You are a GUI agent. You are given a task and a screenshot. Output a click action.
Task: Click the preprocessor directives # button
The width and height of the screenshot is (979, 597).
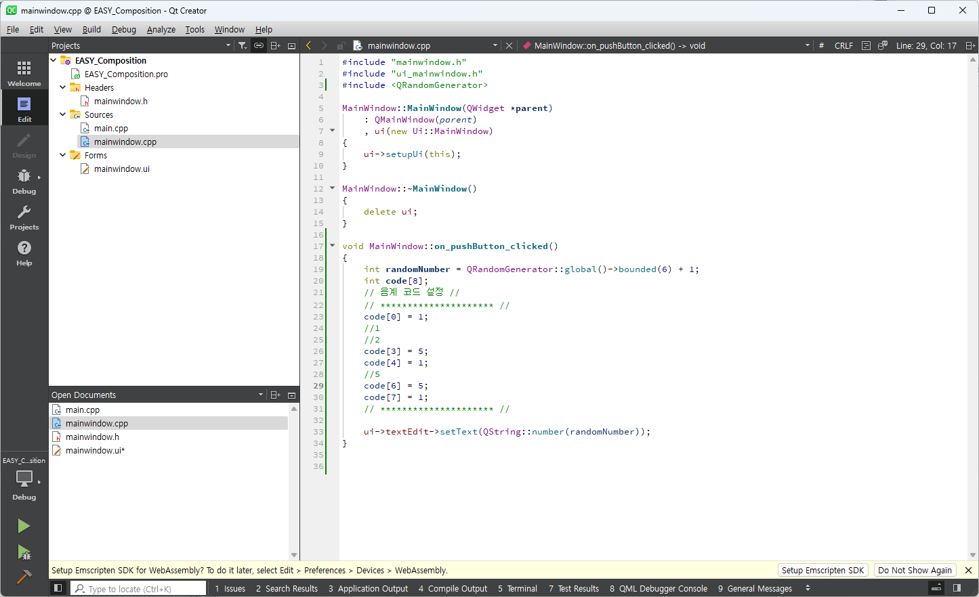coord(821,45)
